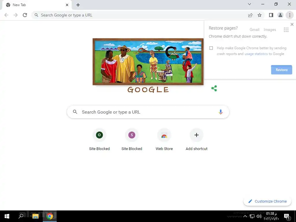296x222 pixels.
Task: Open the taskbar clock and date
Action: pos(271,216)
